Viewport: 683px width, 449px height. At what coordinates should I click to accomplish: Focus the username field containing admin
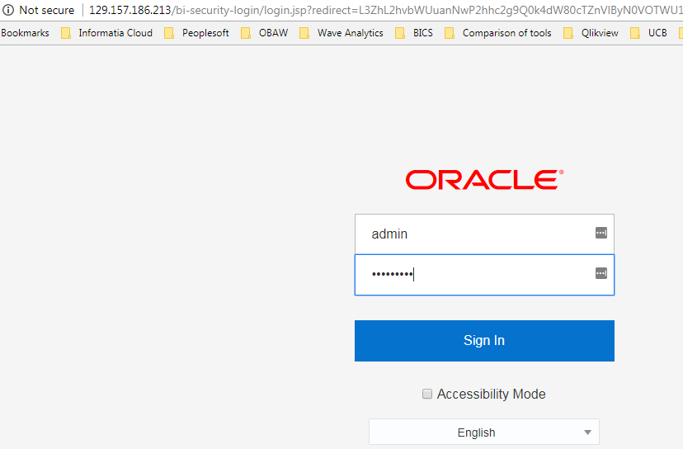478,234
